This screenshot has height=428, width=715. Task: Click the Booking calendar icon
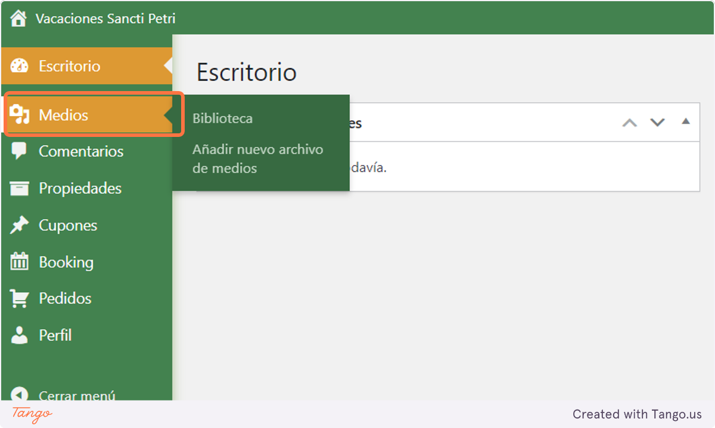coord(19,261)
